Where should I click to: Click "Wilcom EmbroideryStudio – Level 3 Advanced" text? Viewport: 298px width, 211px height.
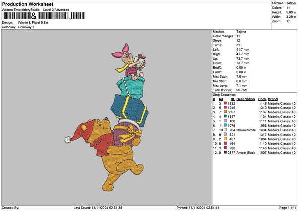coord(36,10)
